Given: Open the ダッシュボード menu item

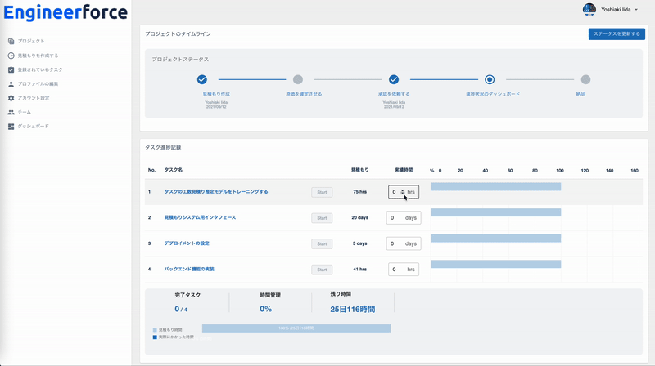Looking at the screenshot, I should click(34, 127).
